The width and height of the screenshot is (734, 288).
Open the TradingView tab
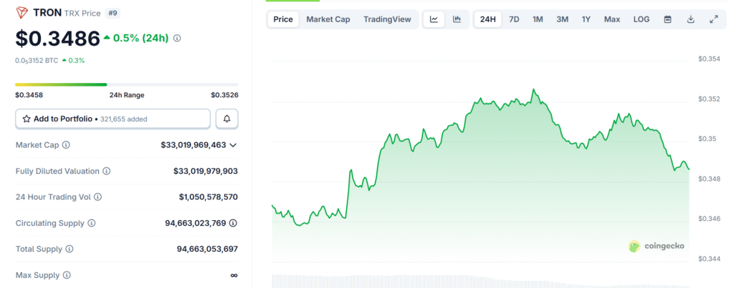(387, 19)
